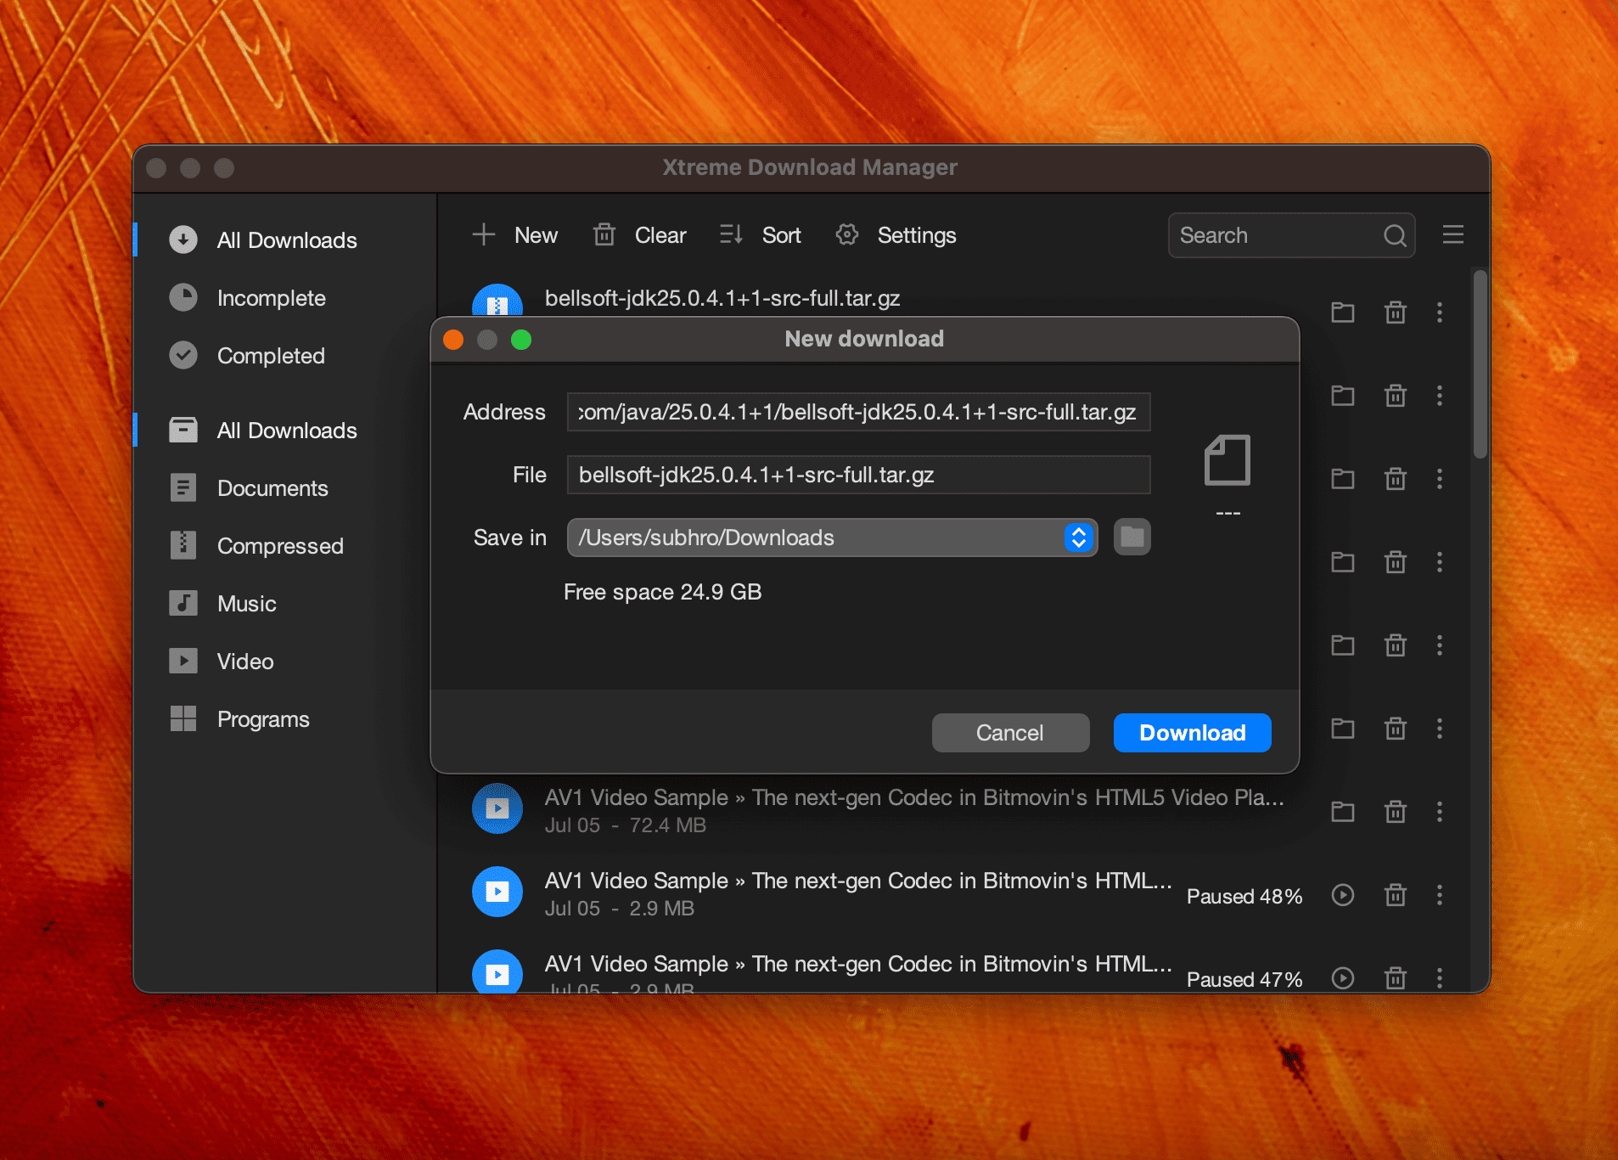Click the blue Download button
Image resolution: width=1618 pixels, height=1160 pixels.
[1192, 733]
